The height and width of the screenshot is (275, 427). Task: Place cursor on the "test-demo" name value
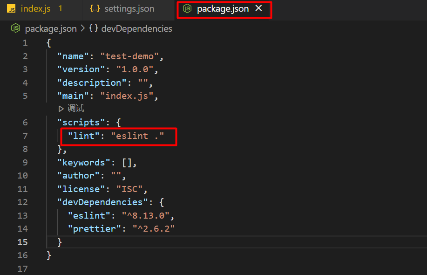130,56
